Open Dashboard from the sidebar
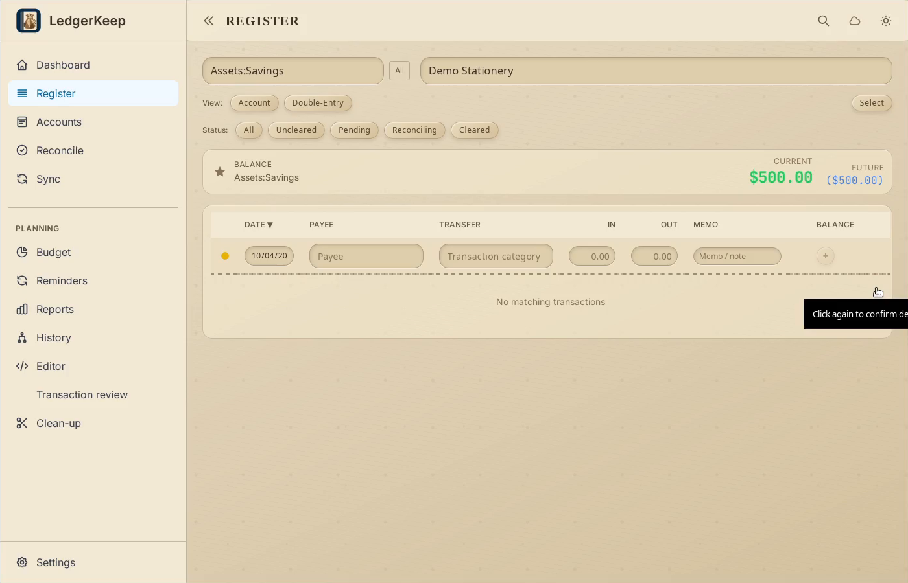 (93, 65)
